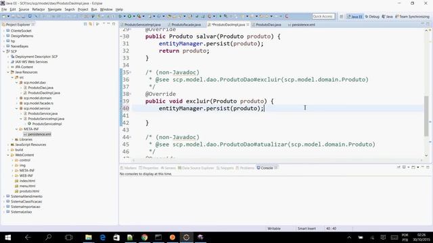Click the Debug bug toolbar icon
Viewport: 433px width, 243px height.
coord(120,16)
